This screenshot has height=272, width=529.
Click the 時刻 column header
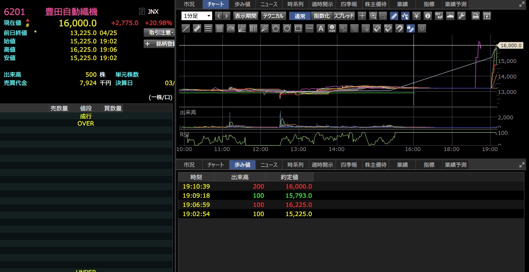point(196,177)
